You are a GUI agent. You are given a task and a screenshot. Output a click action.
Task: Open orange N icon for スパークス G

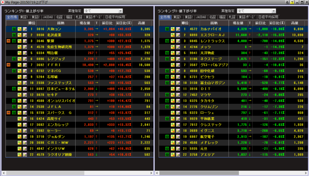point(8,113)
